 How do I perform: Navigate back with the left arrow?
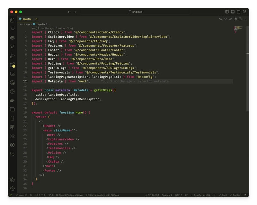click(x=69, y=12)
